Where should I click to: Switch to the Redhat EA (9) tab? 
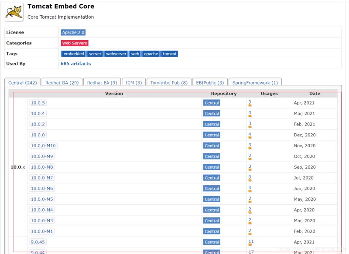point(102,83)
